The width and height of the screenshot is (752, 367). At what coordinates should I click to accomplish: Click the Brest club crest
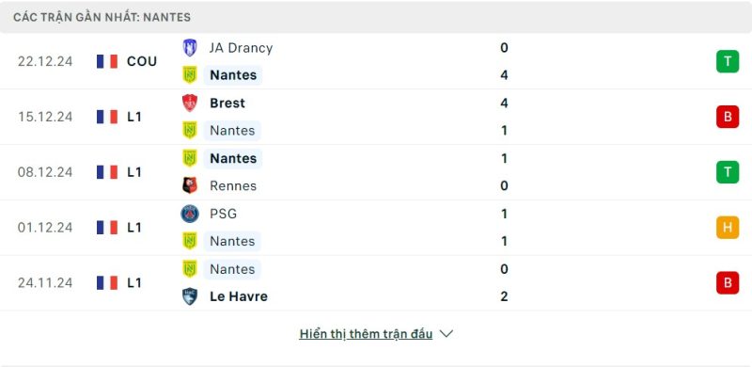pos(190,103)
